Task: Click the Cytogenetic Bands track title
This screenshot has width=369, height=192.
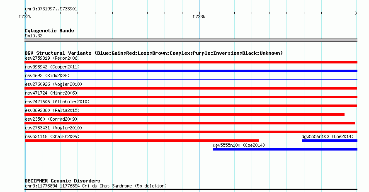Action: click(49, 31)
